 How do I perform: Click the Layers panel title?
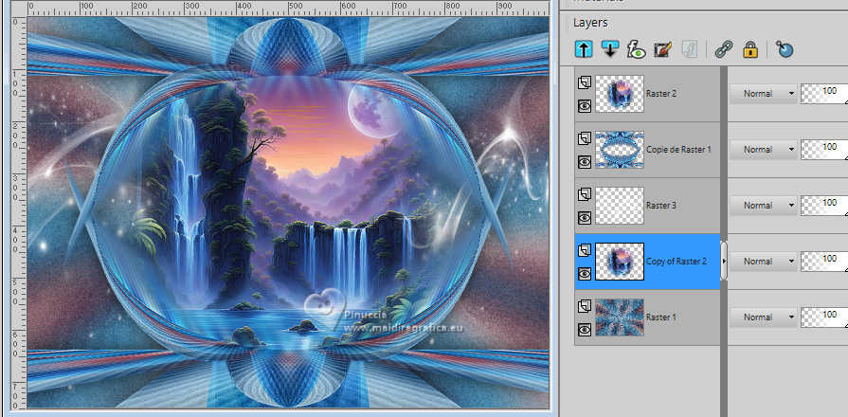tap(590, 23)
